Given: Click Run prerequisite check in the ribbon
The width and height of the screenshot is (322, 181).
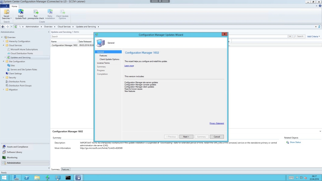Looking at the screenshot, I should point(36,14).
